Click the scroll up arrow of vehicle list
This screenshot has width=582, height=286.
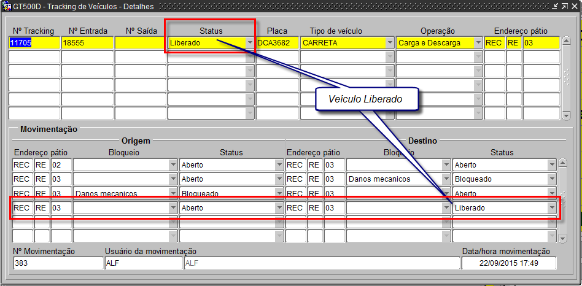(x=567, y=41)
